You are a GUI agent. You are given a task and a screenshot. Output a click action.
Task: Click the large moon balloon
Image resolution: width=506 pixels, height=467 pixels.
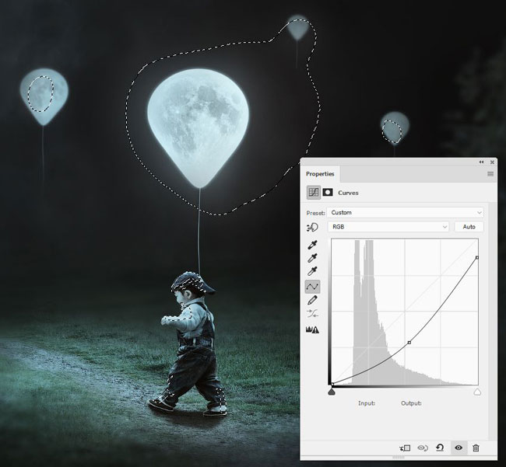pos(199,128)
